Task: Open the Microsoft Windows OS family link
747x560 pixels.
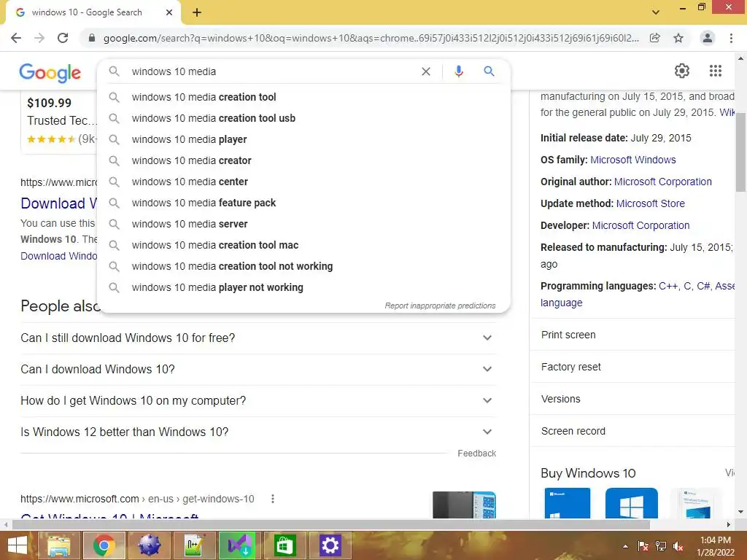Action: (x=632, y=160)
